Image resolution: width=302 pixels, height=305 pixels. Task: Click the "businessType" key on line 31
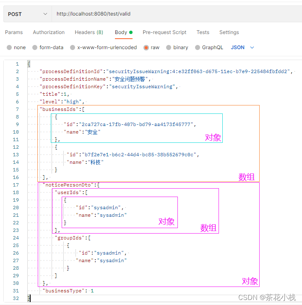click(x=63, y=291)
